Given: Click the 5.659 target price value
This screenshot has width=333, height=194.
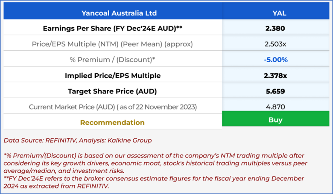Looking at the screenshot, I should 275,91.
